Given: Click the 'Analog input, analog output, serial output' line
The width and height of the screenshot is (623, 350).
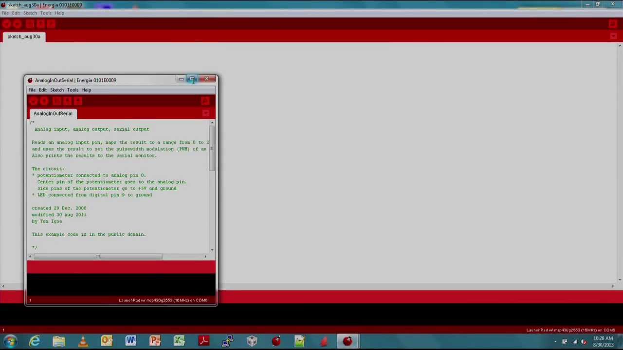Looking at the screenshot, I should coord(92,129).
